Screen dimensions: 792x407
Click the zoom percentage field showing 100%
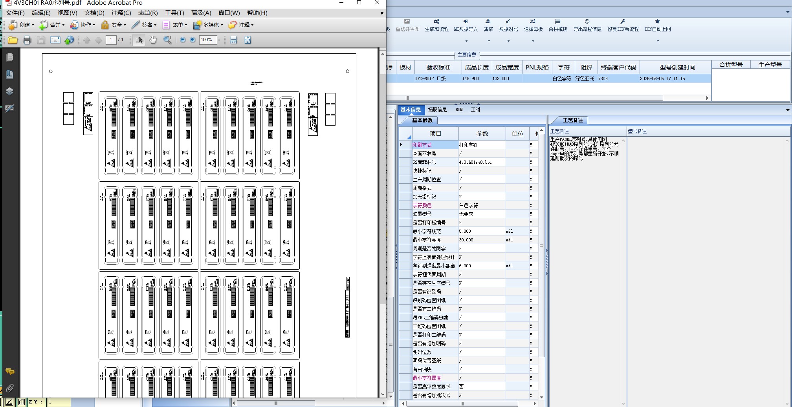[x=207, y=40]
